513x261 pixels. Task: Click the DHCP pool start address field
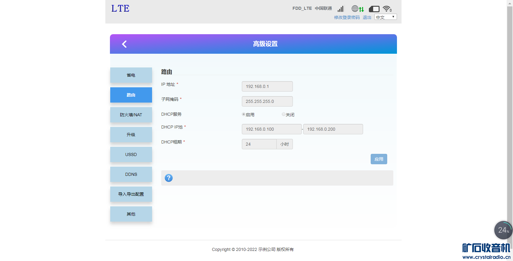[x=272, y=129]
